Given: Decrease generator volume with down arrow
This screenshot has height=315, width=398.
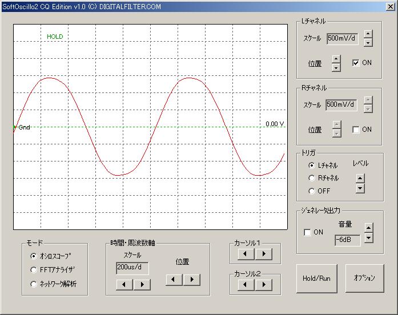Looking at the screenshot, I should 368,238.
